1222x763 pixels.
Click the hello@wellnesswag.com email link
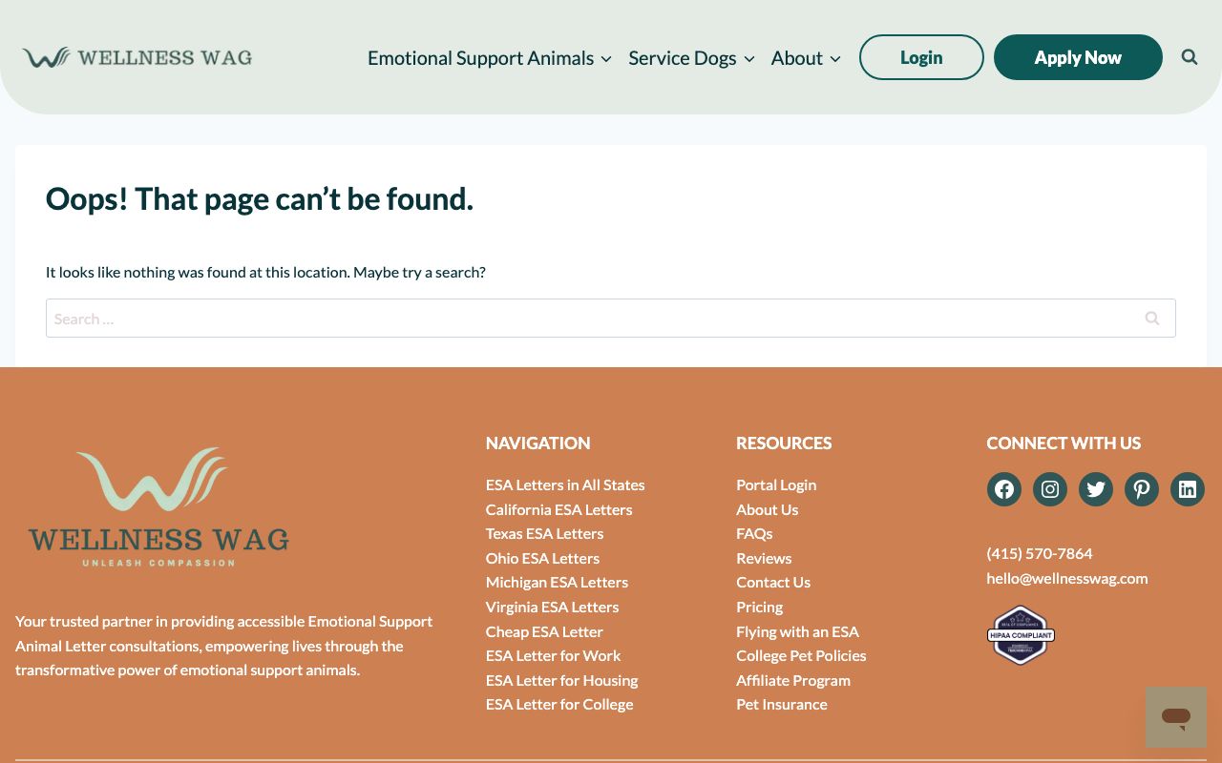[1066, 578]
